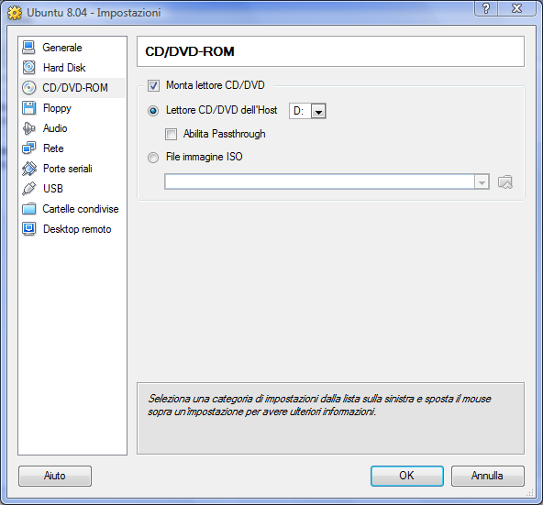Open help with Aiuto button
Screen dimensions: 543x505
(55, 476)
